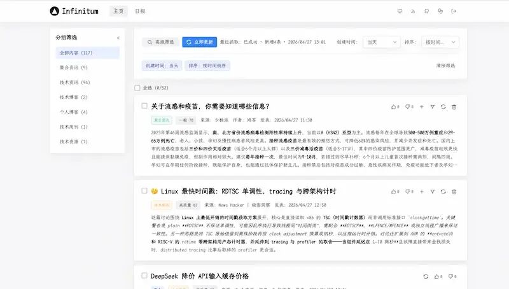The height and width of the screenshot is (289, 509).
Task: Click the 最近抓取 status text
Action: point(273,42)
